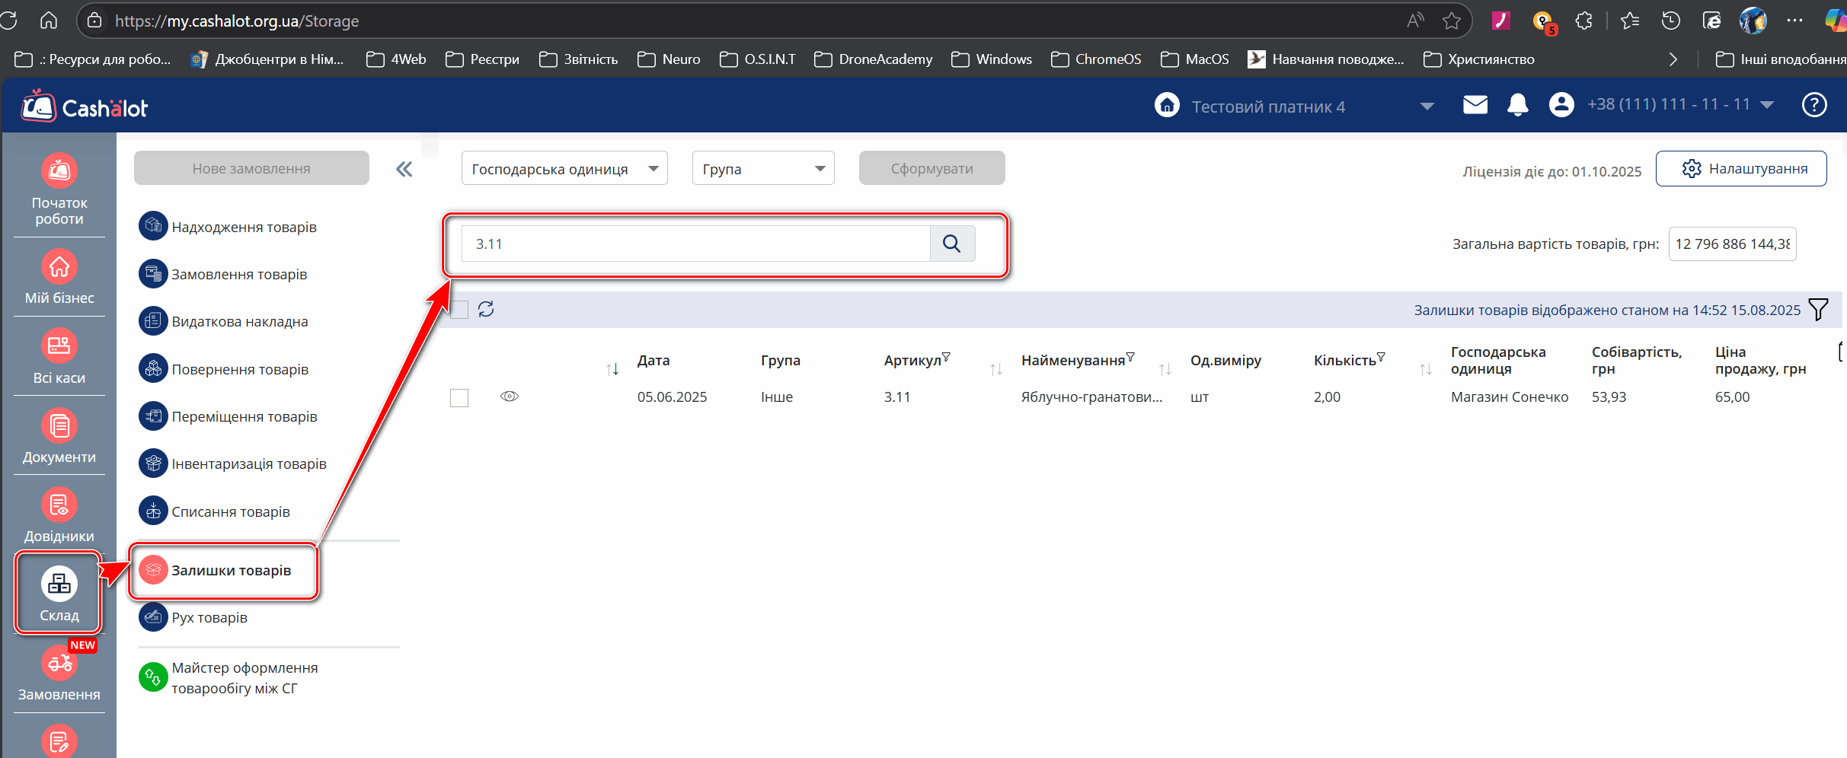1847x758 pixels.
Task: Open Надходження товарів menu item
Action: [x=243, y=227]
